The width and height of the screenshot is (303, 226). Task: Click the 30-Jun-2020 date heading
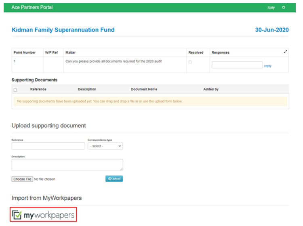pos(271,30)
